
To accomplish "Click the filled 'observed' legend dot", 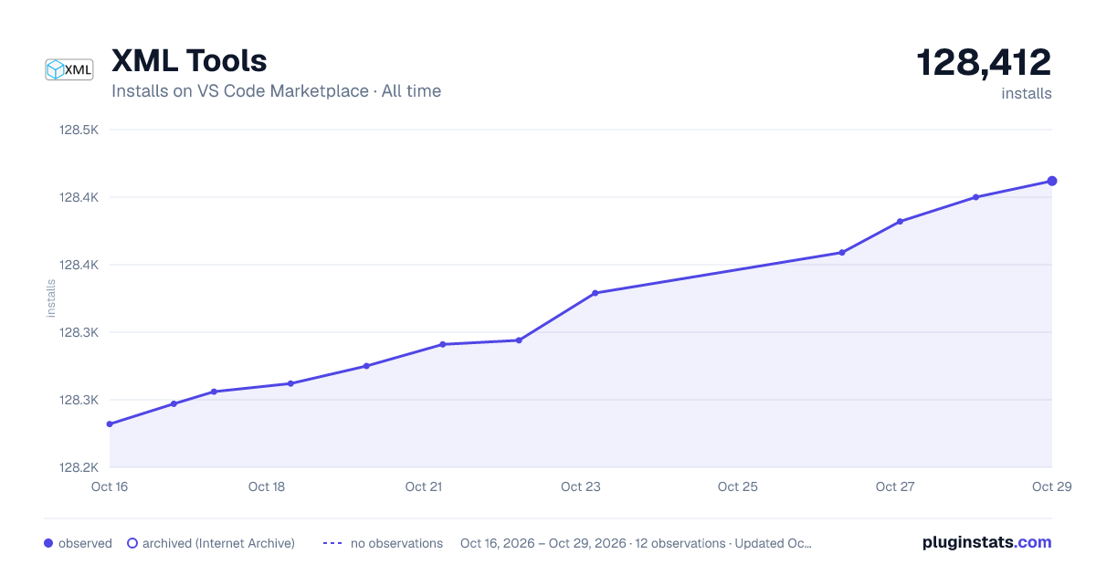I will click(48, 543).
